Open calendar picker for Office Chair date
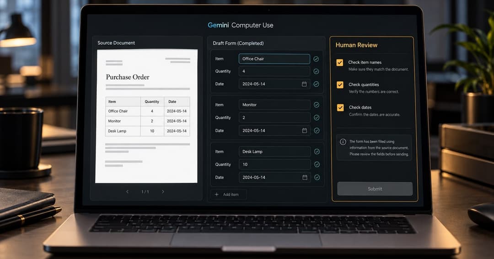This screenshot has width=494, height=259. tap(304, 84)
